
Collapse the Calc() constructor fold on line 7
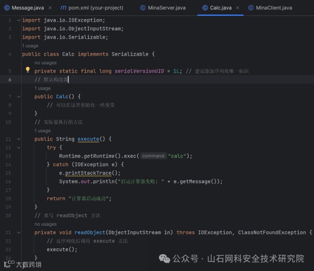(x=19, y=97)
